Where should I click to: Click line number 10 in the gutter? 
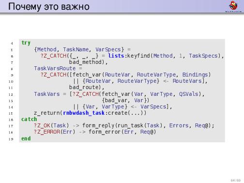[11, 81]
